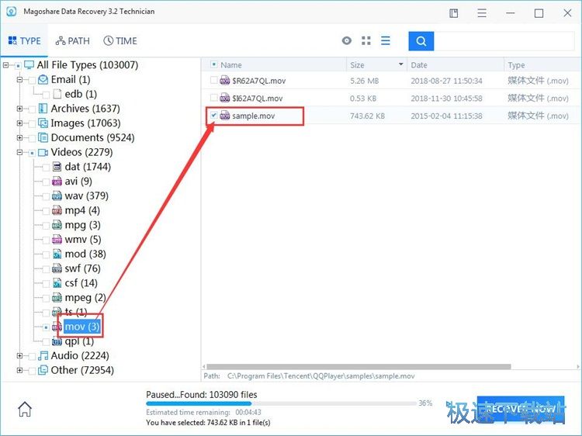Expand the Other category node
This screenshot has height=436, width=582.
[19, 370]
